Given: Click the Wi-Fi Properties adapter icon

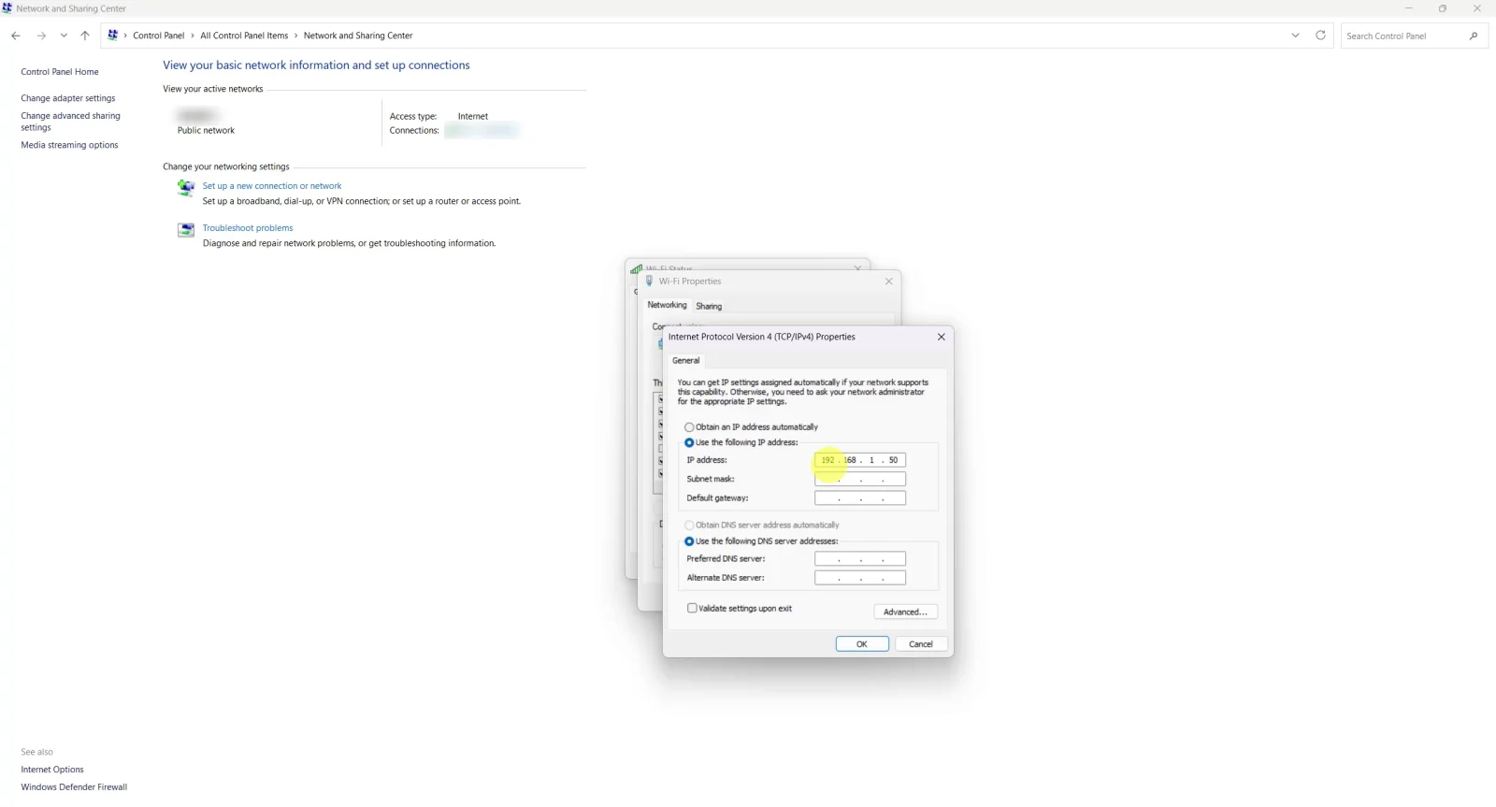Looking at the screenshot, I should click(x=650, y=281).
